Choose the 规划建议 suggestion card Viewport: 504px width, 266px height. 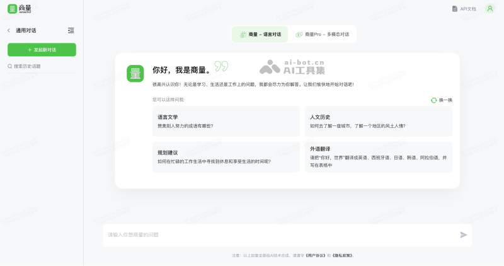pyautogui.click(x=222, y=157)
